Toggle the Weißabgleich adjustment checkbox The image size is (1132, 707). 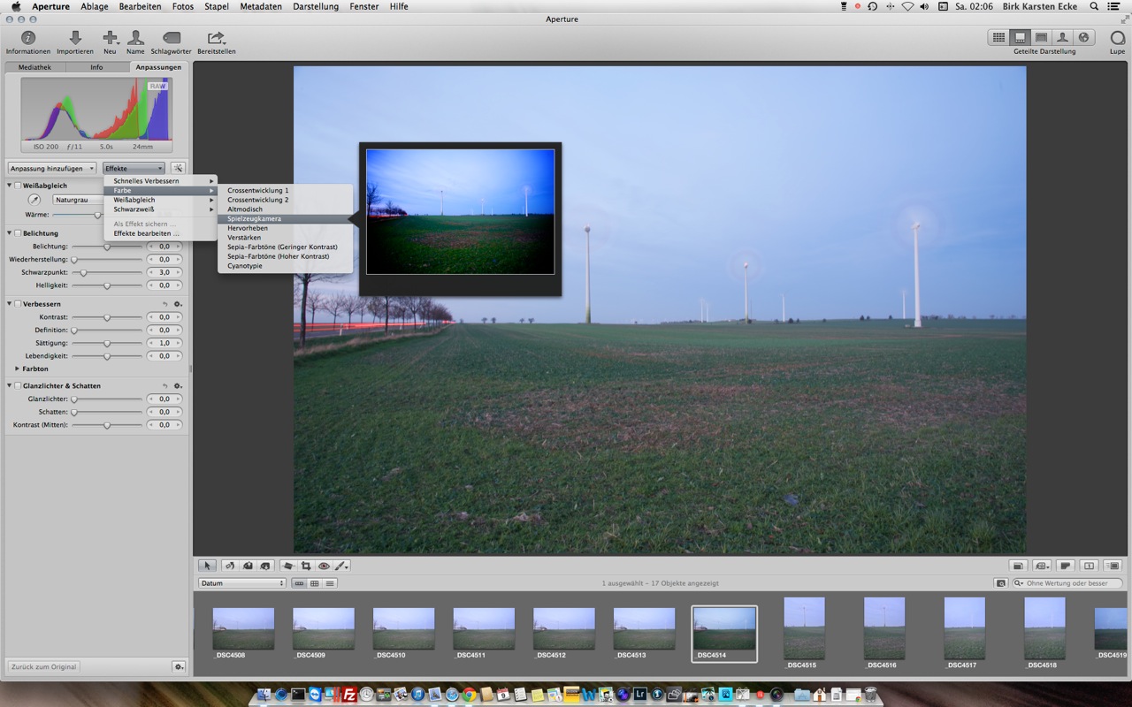(18, 186)
